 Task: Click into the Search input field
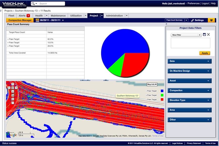pyautogui.click(x=51, y=4)
